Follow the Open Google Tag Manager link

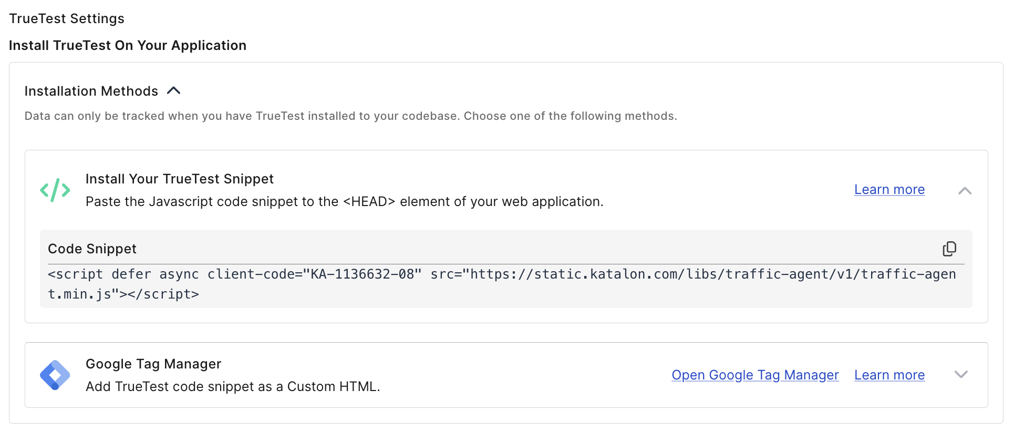point(755,375)
